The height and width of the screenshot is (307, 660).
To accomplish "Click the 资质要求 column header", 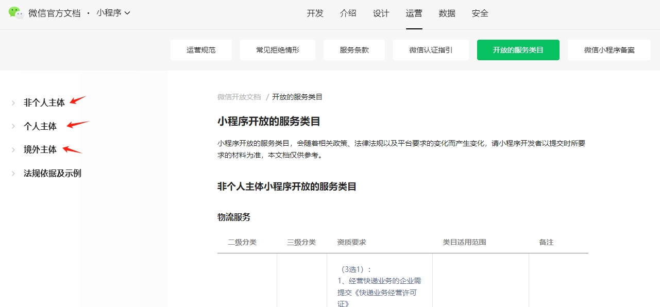I will pos(352,242).
